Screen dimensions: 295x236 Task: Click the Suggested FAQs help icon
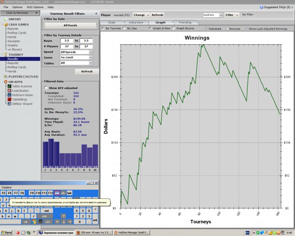coord(262,7)
